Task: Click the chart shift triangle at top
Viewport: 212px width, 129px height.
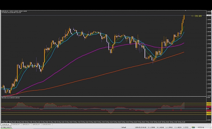Action: (x=186, y=10)
